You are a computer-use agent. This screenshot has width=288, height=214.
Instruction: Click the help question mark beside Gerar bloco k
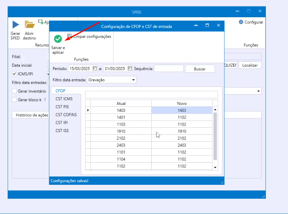click(x=45, y=100)
